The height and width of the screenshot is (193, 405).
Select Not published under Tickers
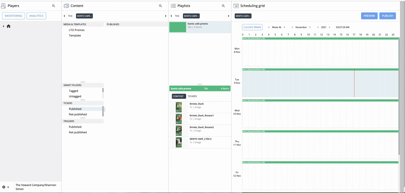click(x=78, y=114)
